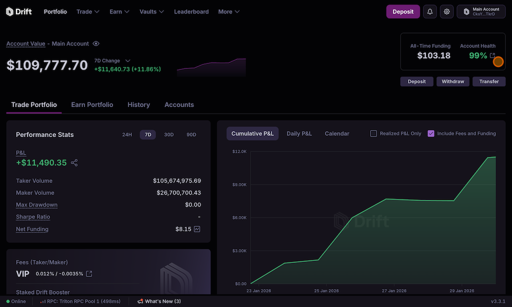Open settings gear icon
512x307 pixels.
click(447, 11)
